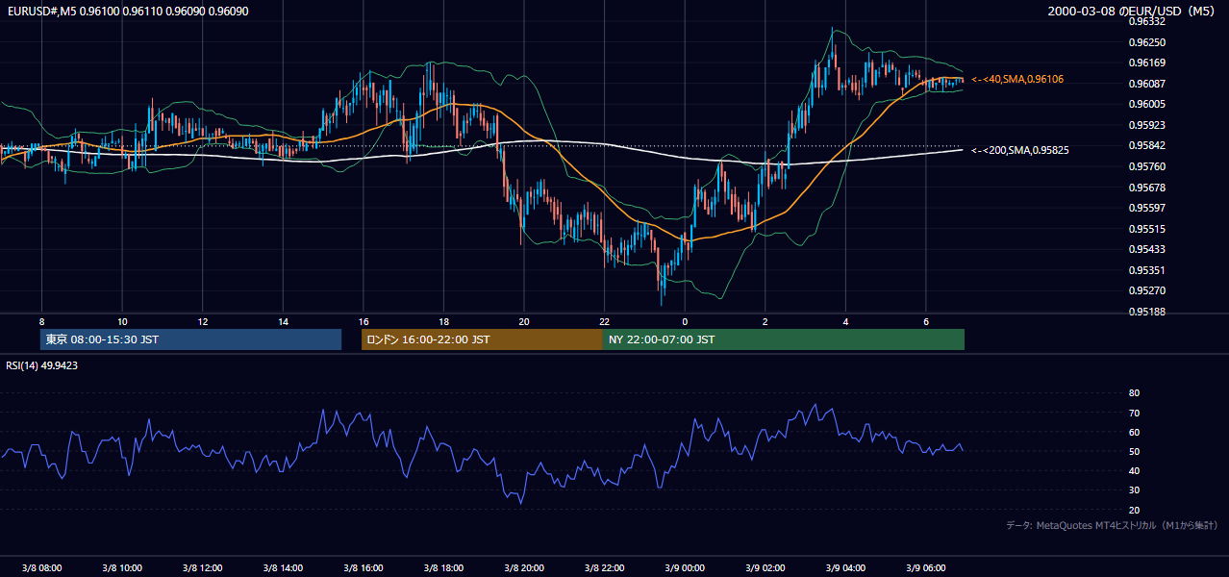Click the hour 16 marker on chart axis

364,321
